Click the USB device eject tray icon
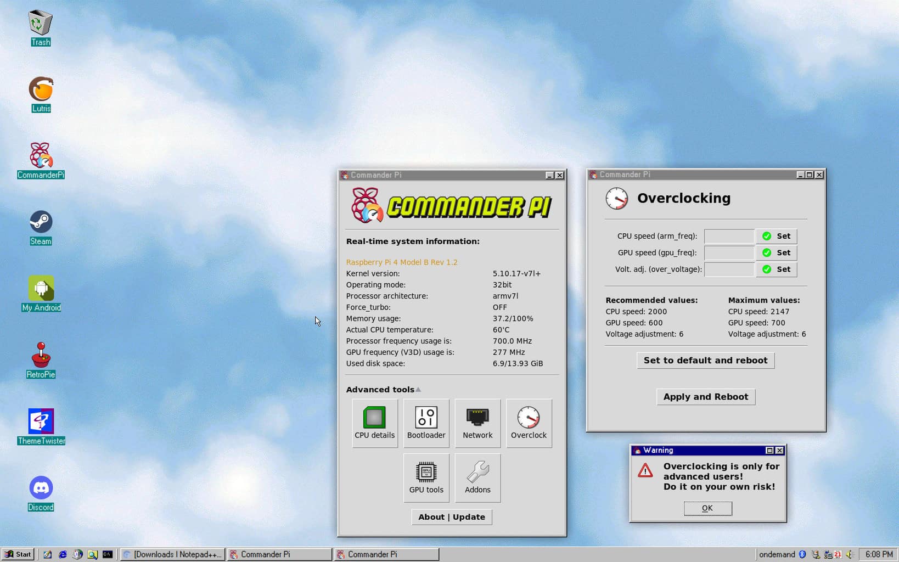Image resolution: width=899 pixels, height=562 pixels. click(x=816, y=554)
